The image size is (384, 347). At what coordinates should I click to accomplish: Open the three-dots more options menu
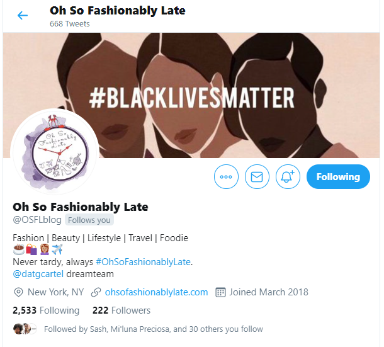pyautogui.click(x=226, y=177)
